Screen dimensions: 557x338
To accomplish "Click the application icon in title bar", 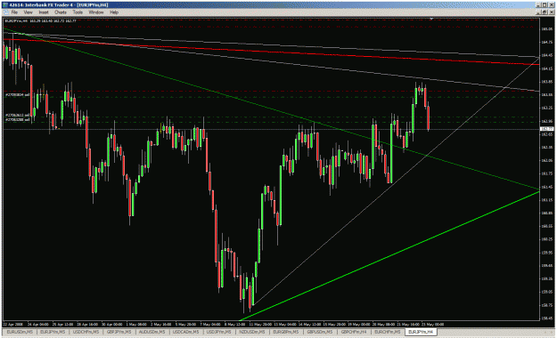I will coord(5,5).
